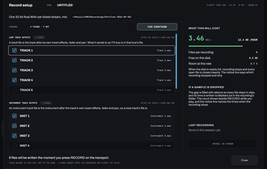This screenshot has width=267, height=169.
Task: Click the Loop Track Outputs heading
Action: pos(20,37)
